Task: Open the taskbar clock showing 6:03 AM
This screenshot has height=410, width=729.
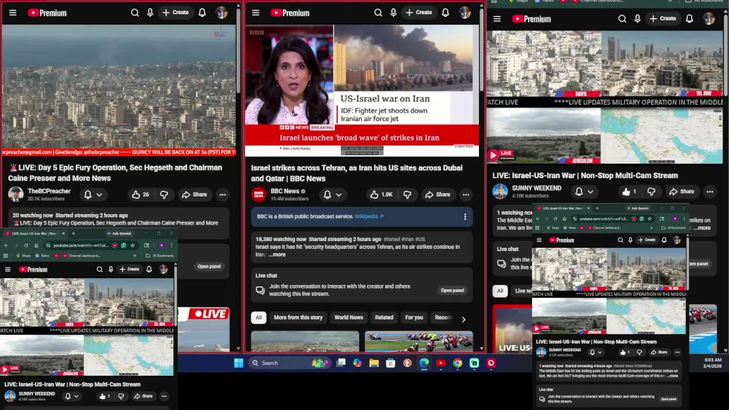Action: tap(712, 363)
